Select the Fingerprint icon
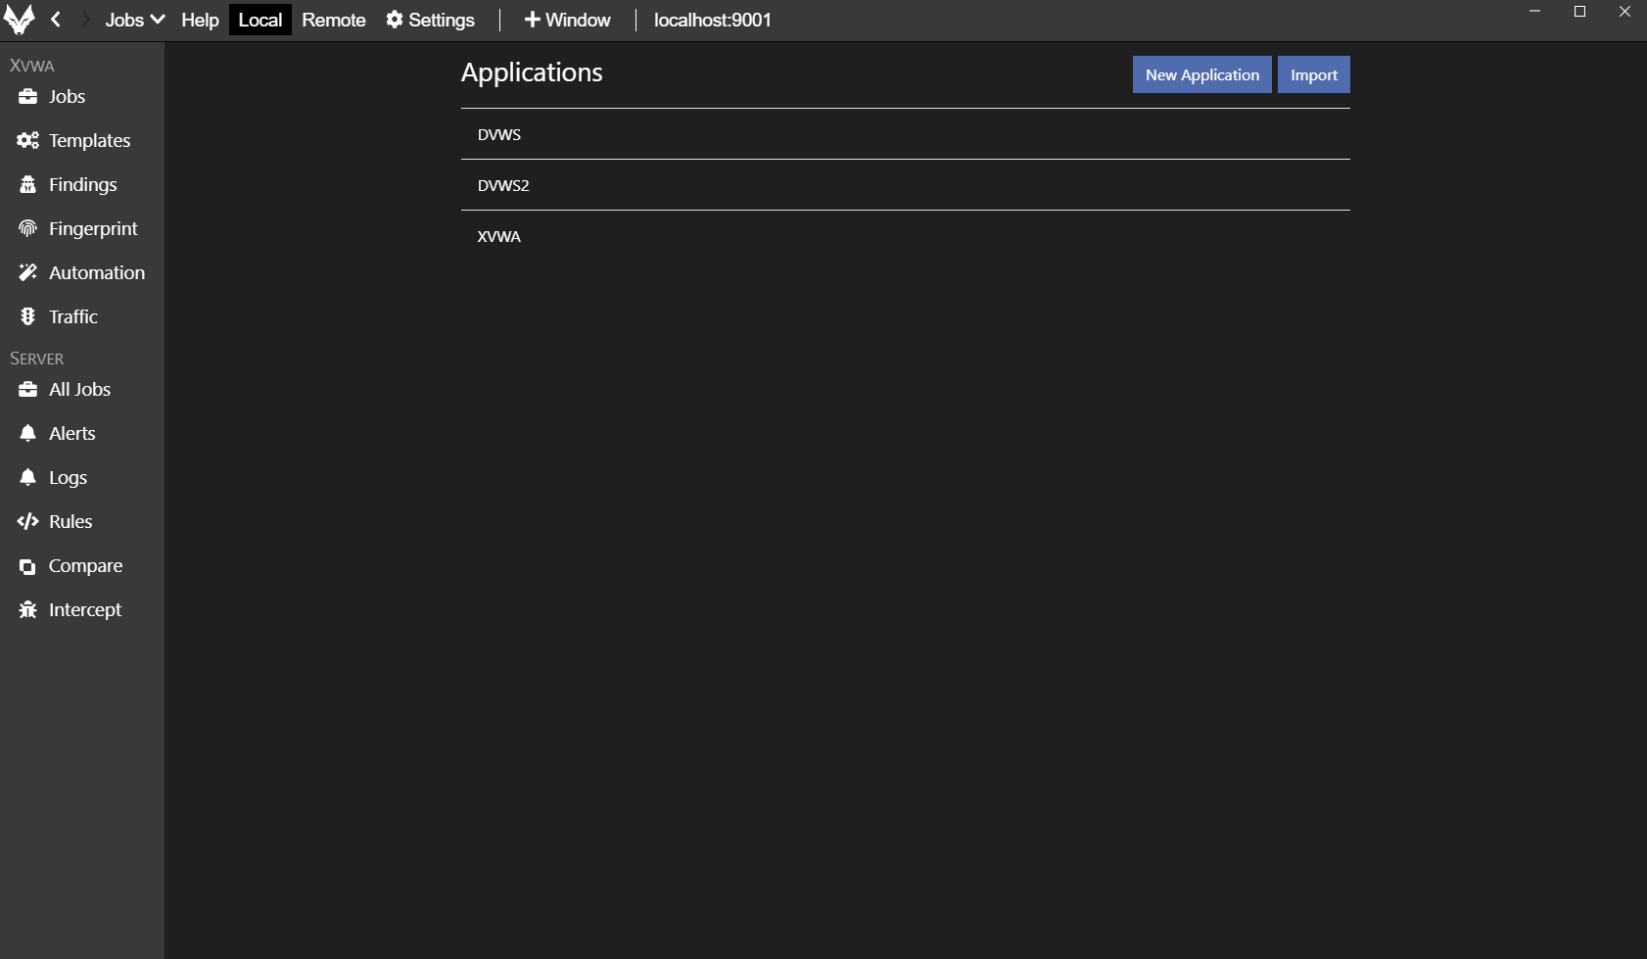 tap(27, 228)
